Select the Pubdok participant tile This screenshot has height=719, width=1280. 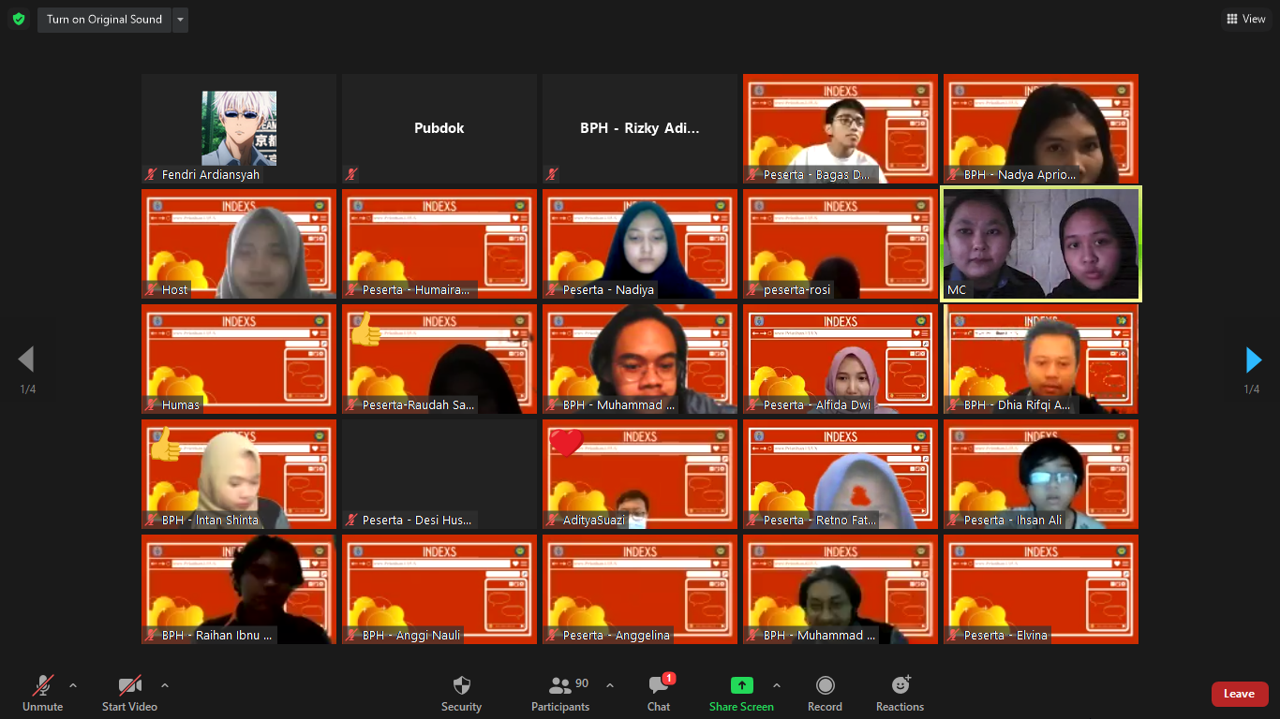pyautogui.click(x=439, y=129)
